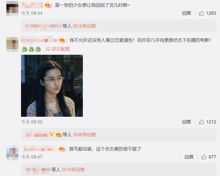Reply to the 08:52 comment
The image size is (220, 176).
(x=187, y=122)
